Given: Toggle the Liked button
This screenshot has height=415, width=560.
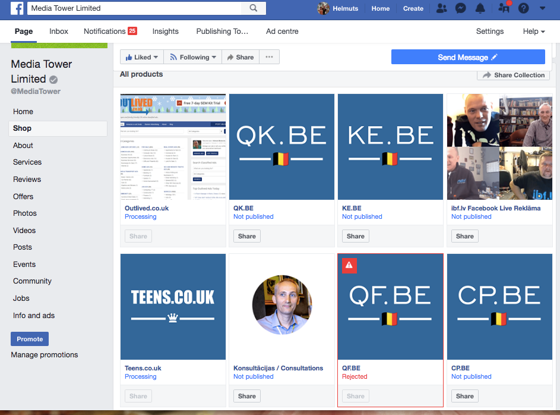Looking at the screenshot, I should click(142, 57).
